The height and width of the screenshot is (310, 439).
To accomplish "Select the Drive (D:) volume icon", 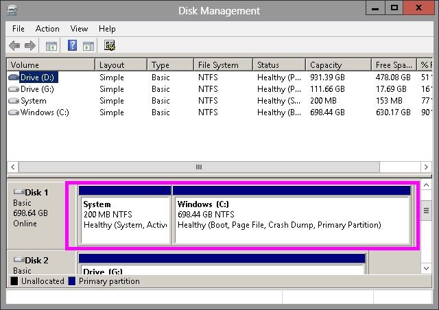I will (14, 77).
